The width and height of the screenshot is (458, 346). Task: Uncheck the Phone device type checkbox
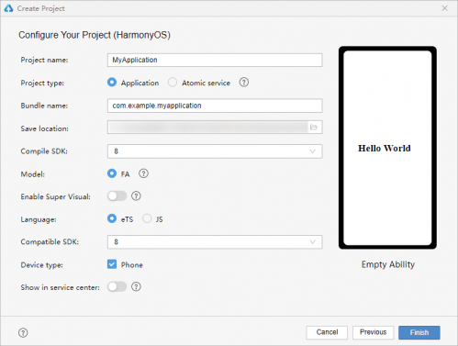coord(112,264)
